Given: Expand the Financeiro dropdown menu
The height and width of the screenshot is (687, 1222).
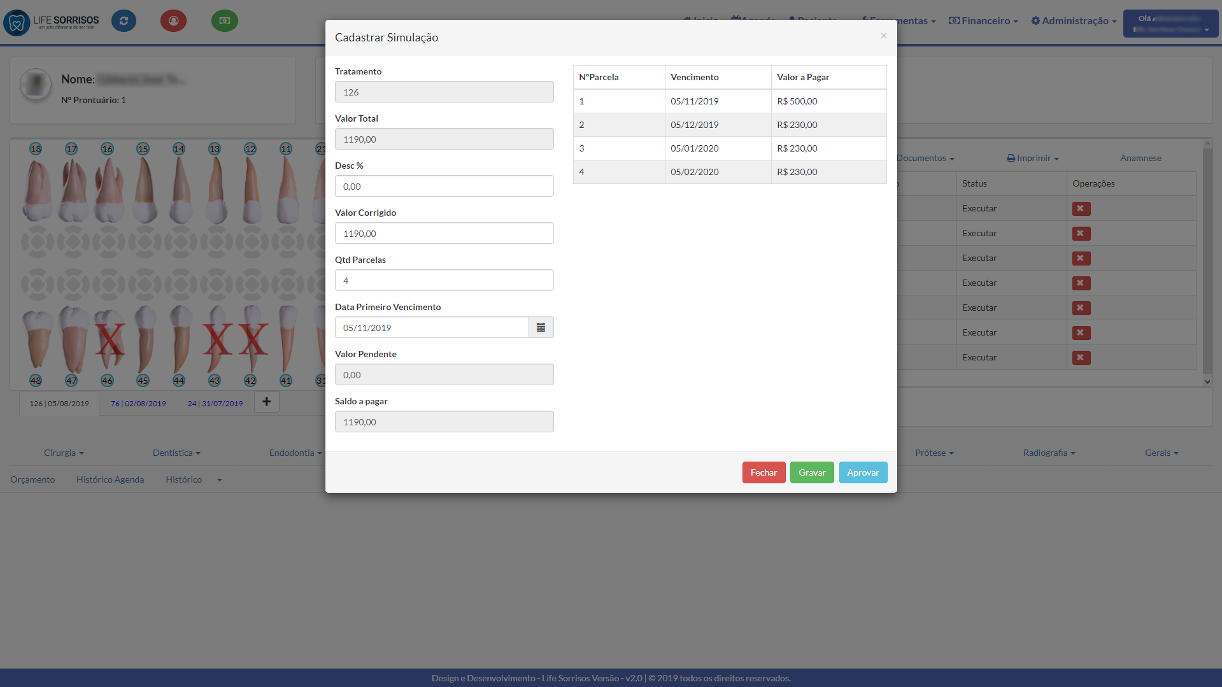Looking at the screenshot, I should pyautogui.click(x=984, y=21).
